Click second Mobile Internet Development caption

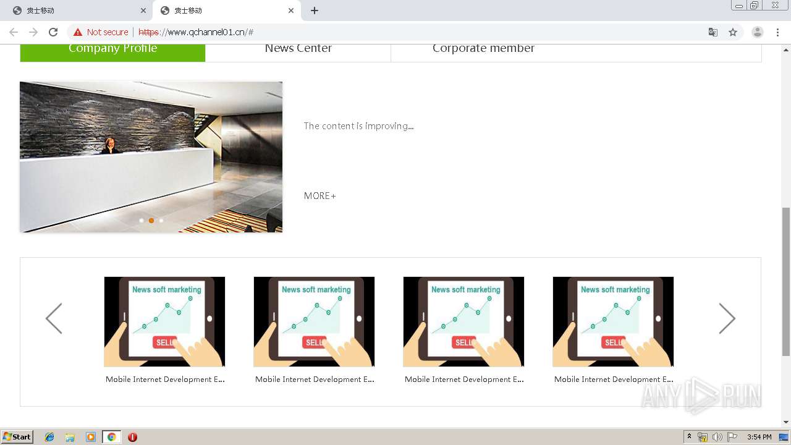tap(315, 379)
